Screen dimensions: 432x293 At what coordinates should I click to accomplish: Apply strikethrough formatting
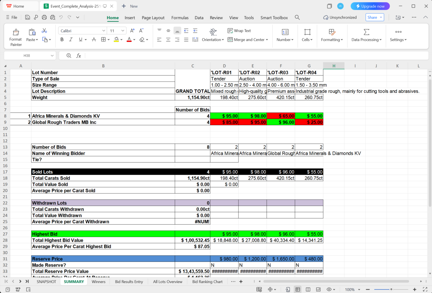click(x=94, y=40)
